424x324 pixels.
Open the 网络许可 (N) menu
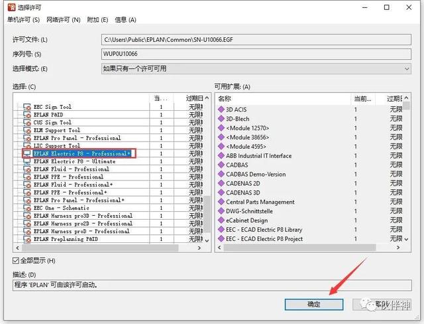click(x=64, y=20)
